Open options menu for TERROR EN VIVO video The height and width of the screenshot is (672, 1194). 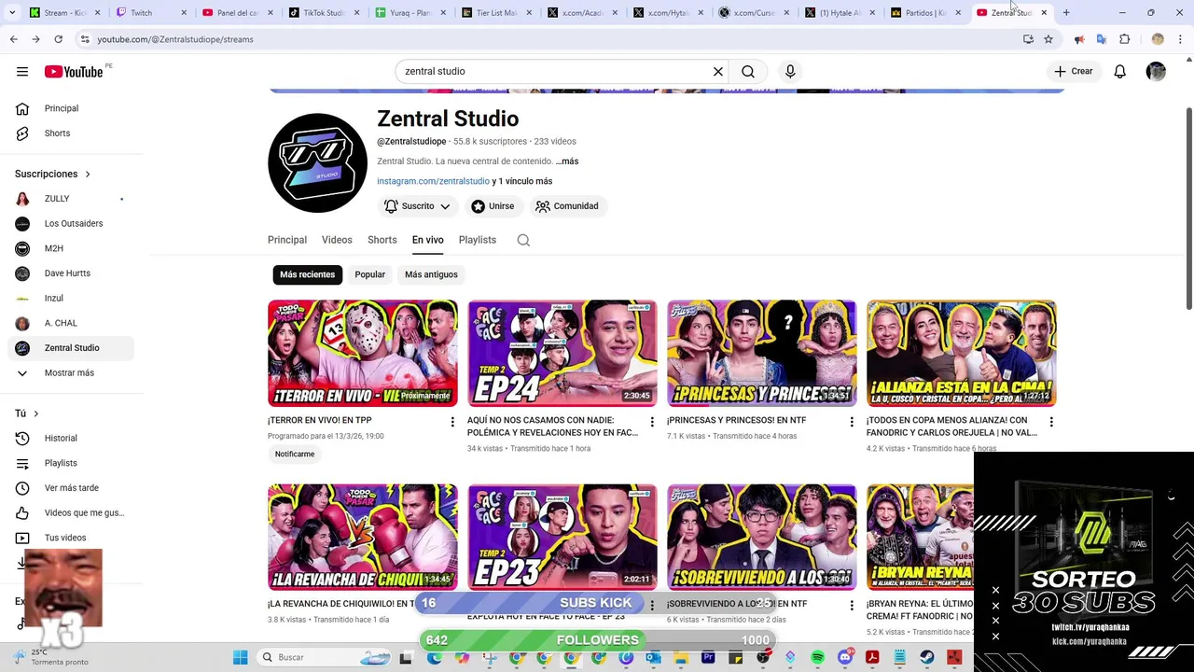[452, 423]
